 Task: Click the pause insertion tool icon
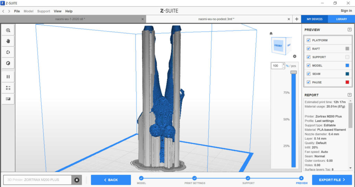click(8, 77)
